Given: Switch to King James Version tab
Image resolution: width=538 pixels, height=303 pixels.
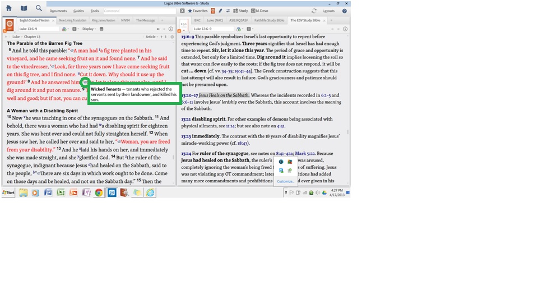Looking at the screenshot, I should pyautogui.click(x=104, y=21).
